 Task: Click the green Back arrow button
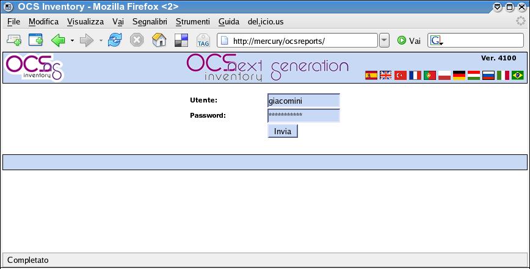[58, 41]
